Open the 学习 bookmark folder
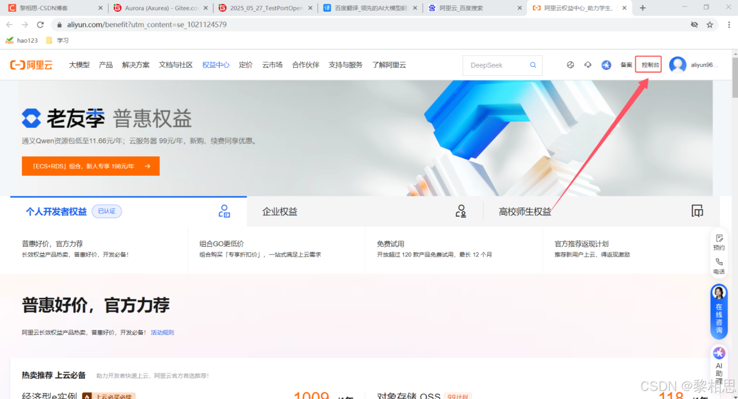The image size is (738, 399). tap(57, 40)
